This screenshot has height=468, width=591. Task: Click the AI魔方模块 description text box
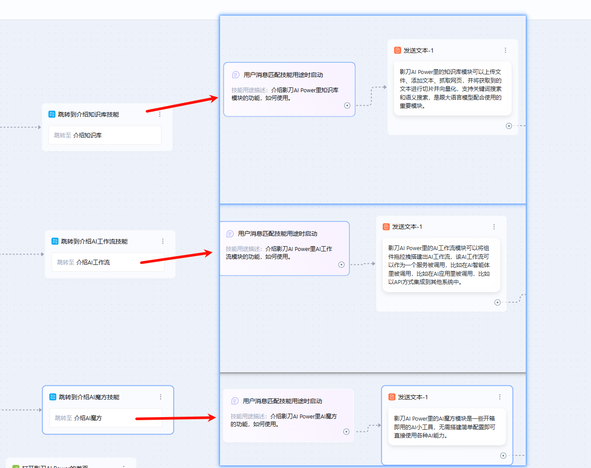tap(447, 427)
